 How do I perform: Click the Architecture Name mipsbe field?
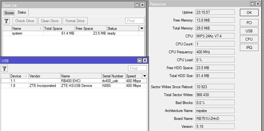[215, 111]
